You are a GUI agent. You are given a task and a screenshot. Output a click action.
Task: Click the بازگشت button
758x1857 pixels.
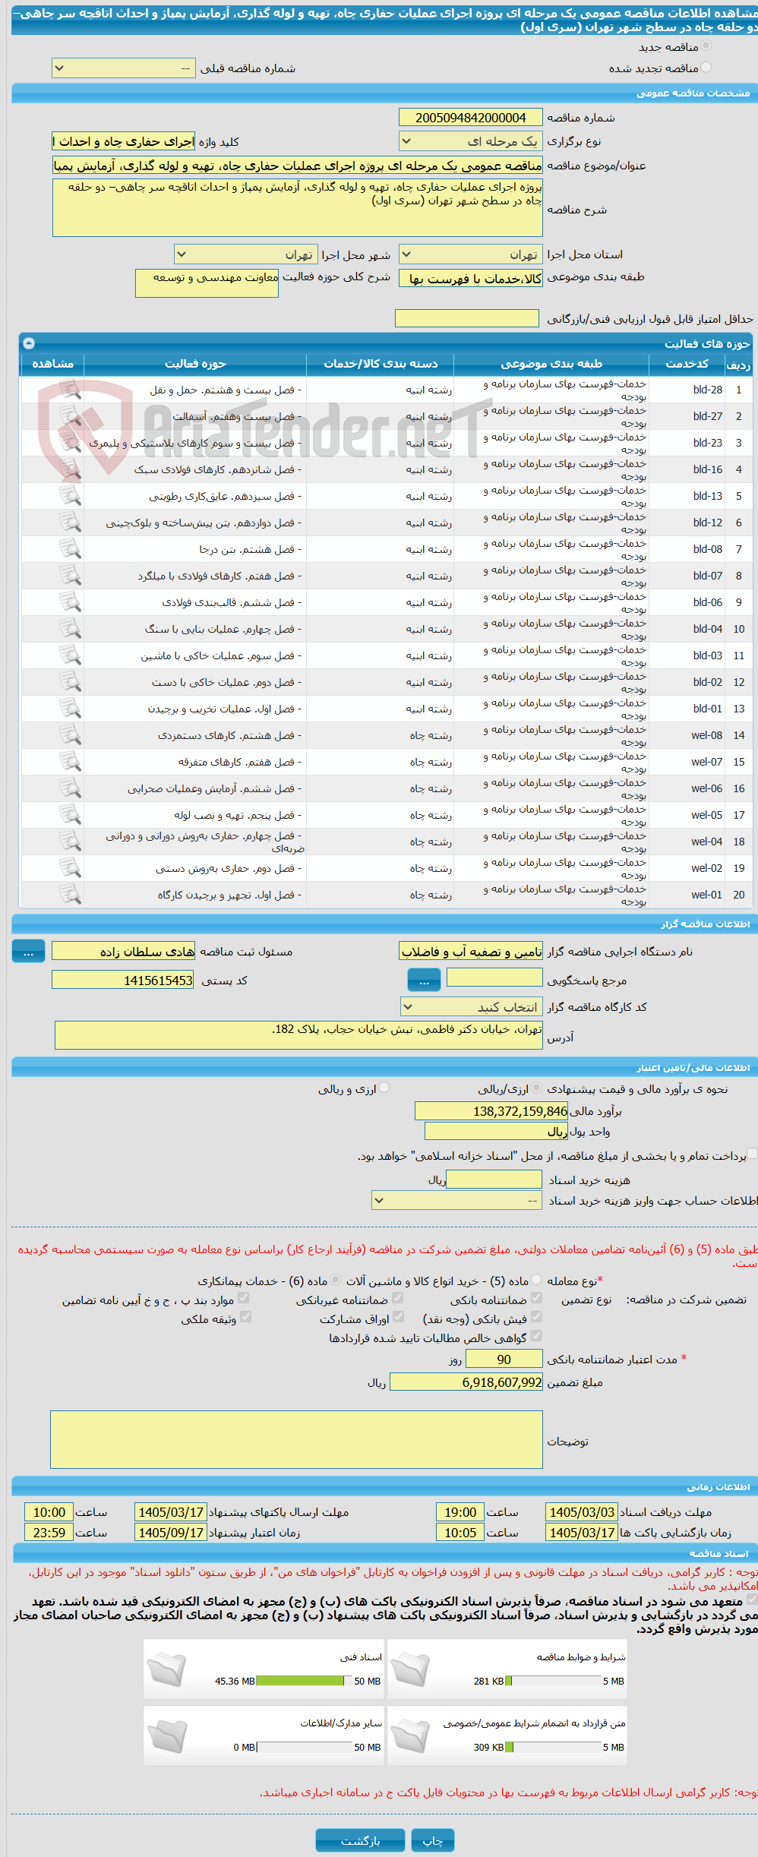point(361,1841)
